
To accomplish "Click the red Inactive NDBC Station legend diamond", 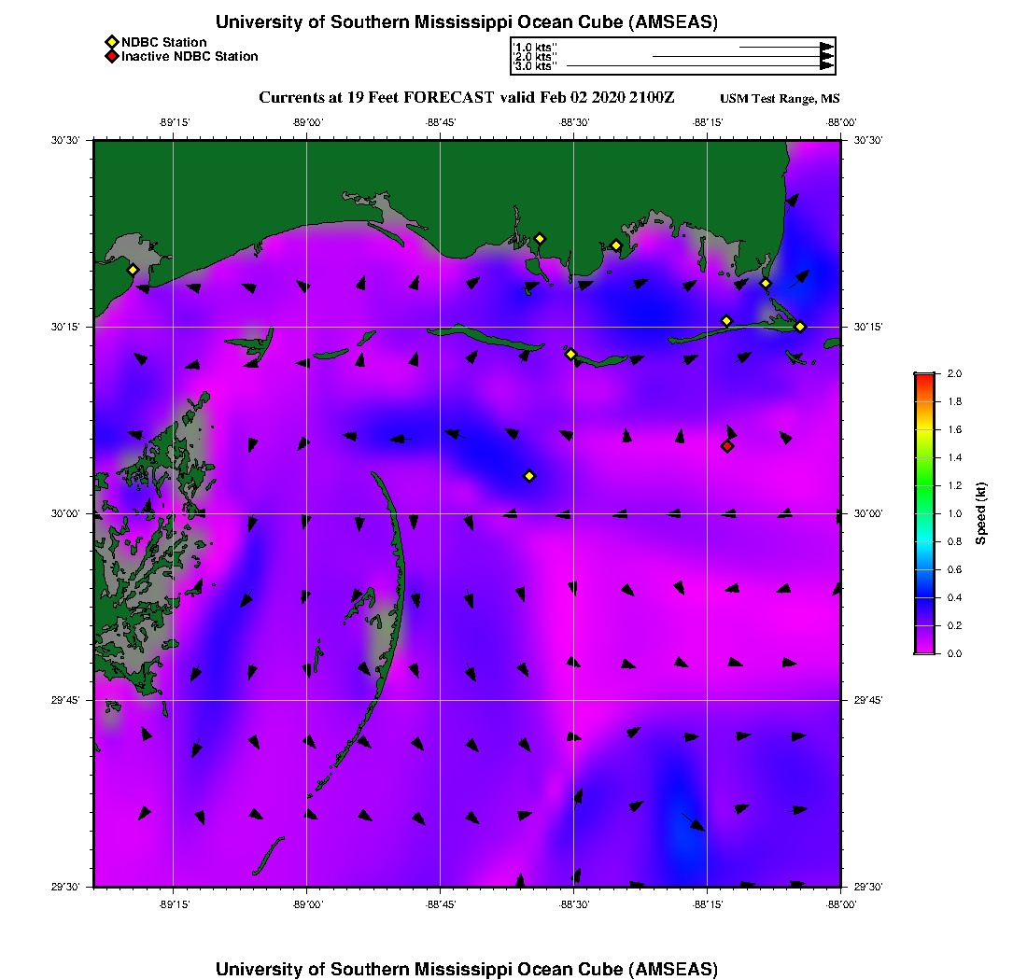I will [111, 57].
